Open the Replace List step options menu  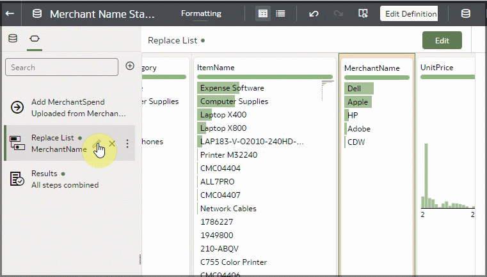[x=127, y=144]
